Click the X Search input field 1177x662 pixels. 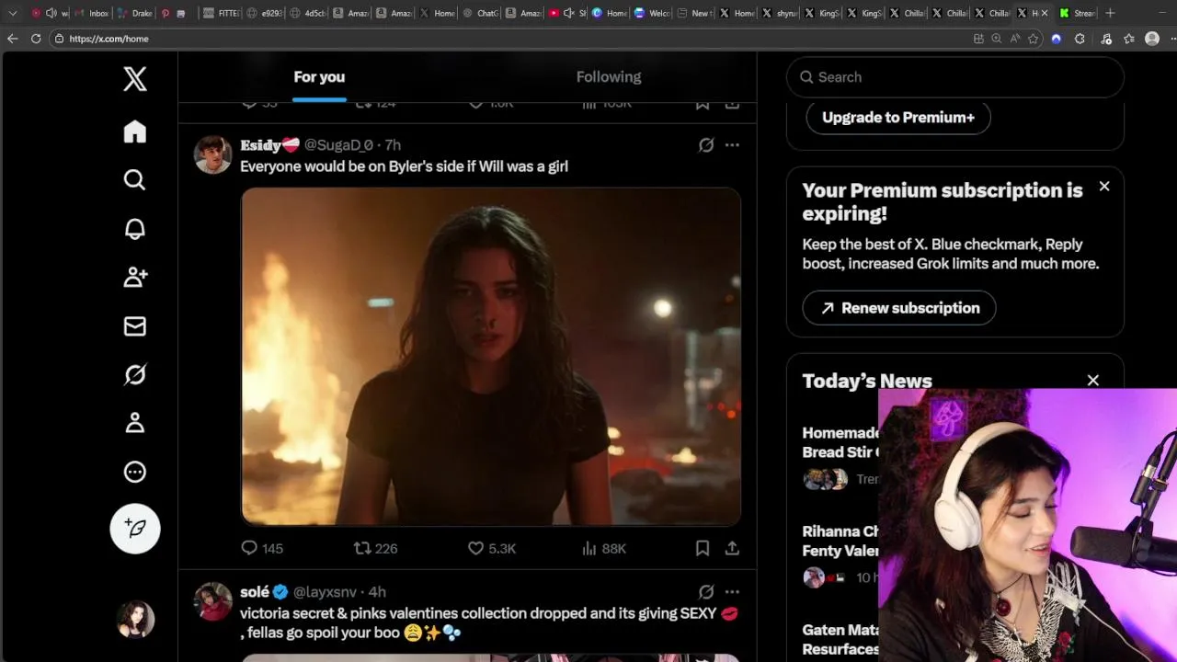(954, 77)
